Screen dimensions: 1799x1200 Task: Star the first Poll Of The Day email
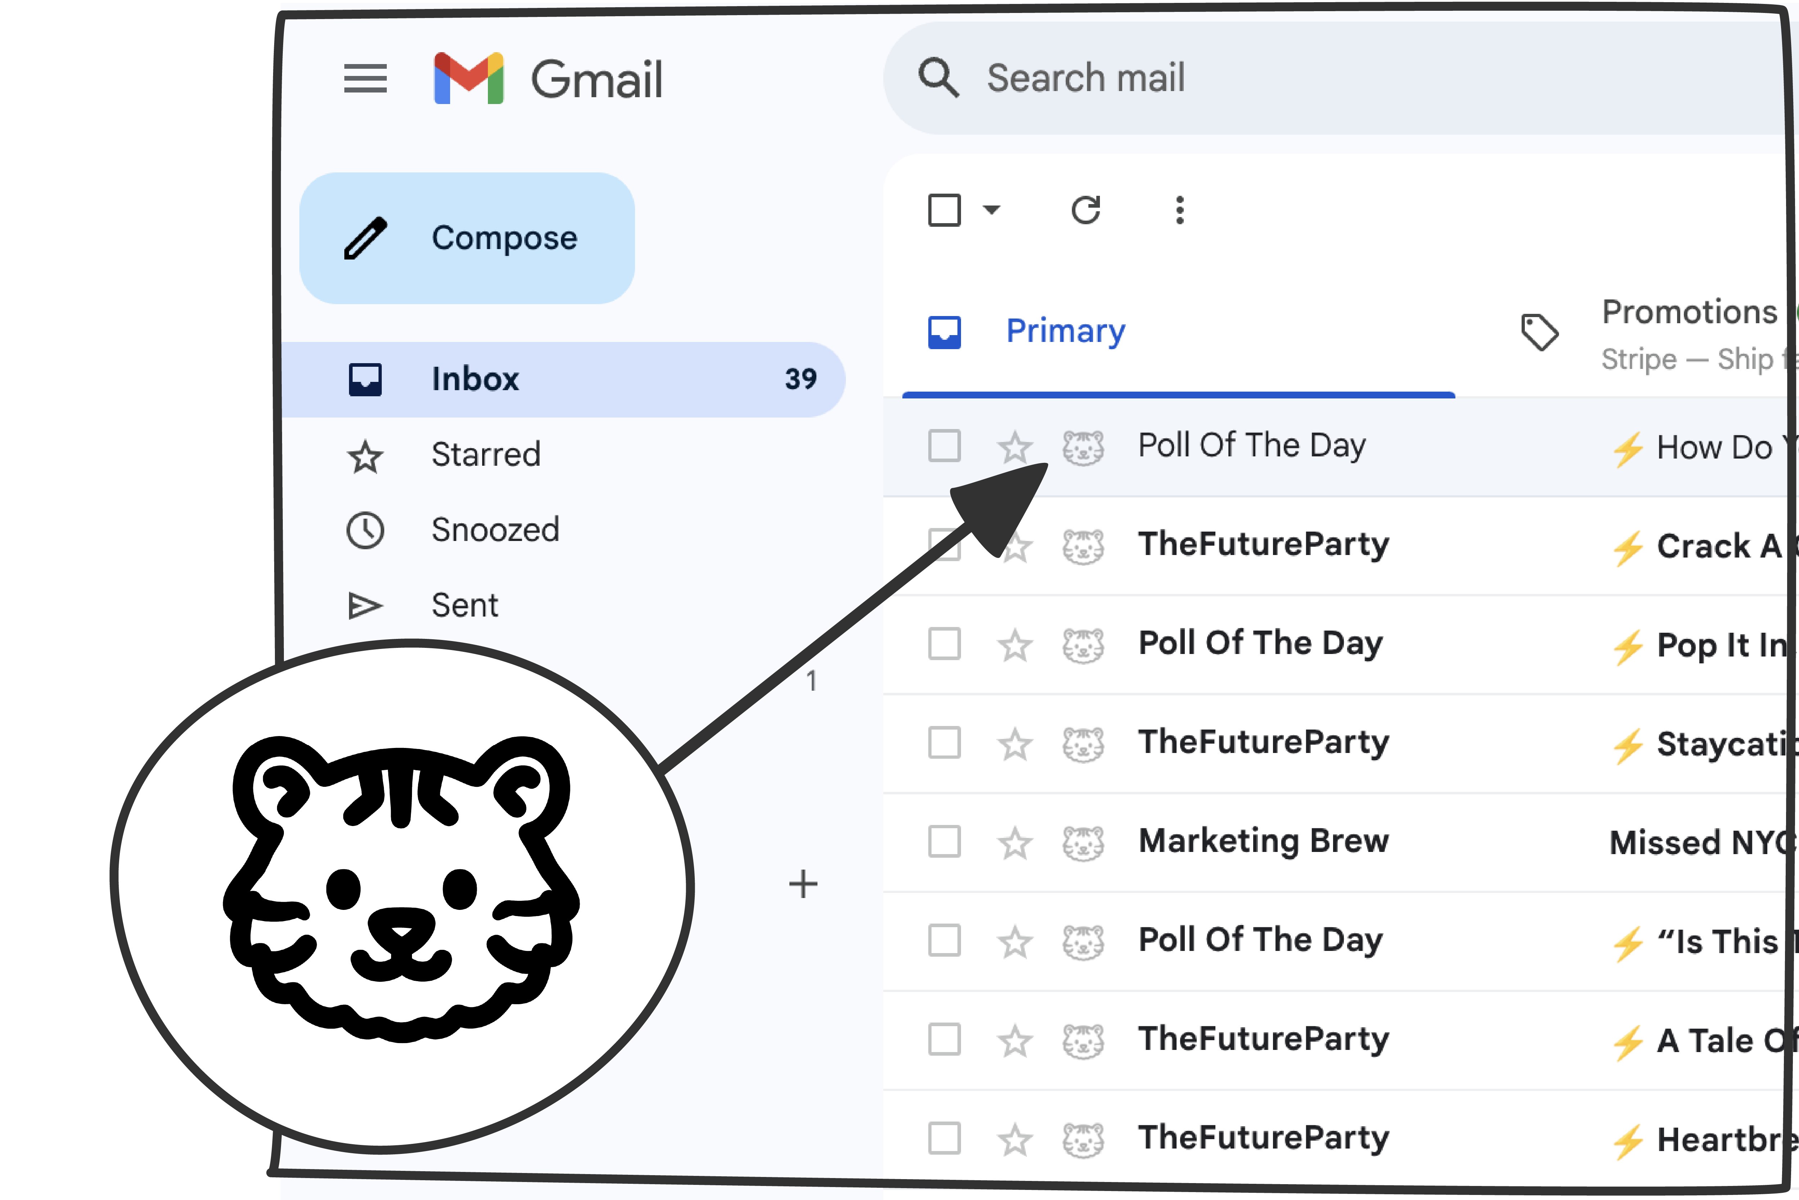pyautogui.click(x=1014, y=446)
